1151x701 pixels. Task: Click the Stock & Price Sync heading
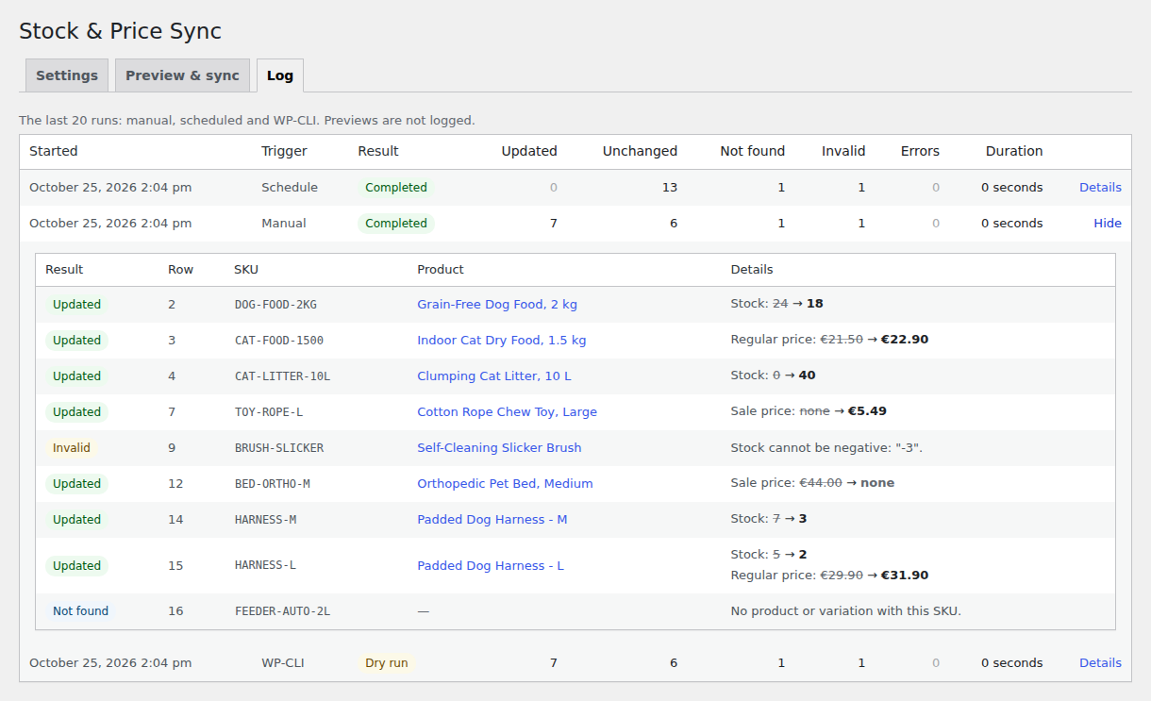pyautogui.click(x=120, y=31)
